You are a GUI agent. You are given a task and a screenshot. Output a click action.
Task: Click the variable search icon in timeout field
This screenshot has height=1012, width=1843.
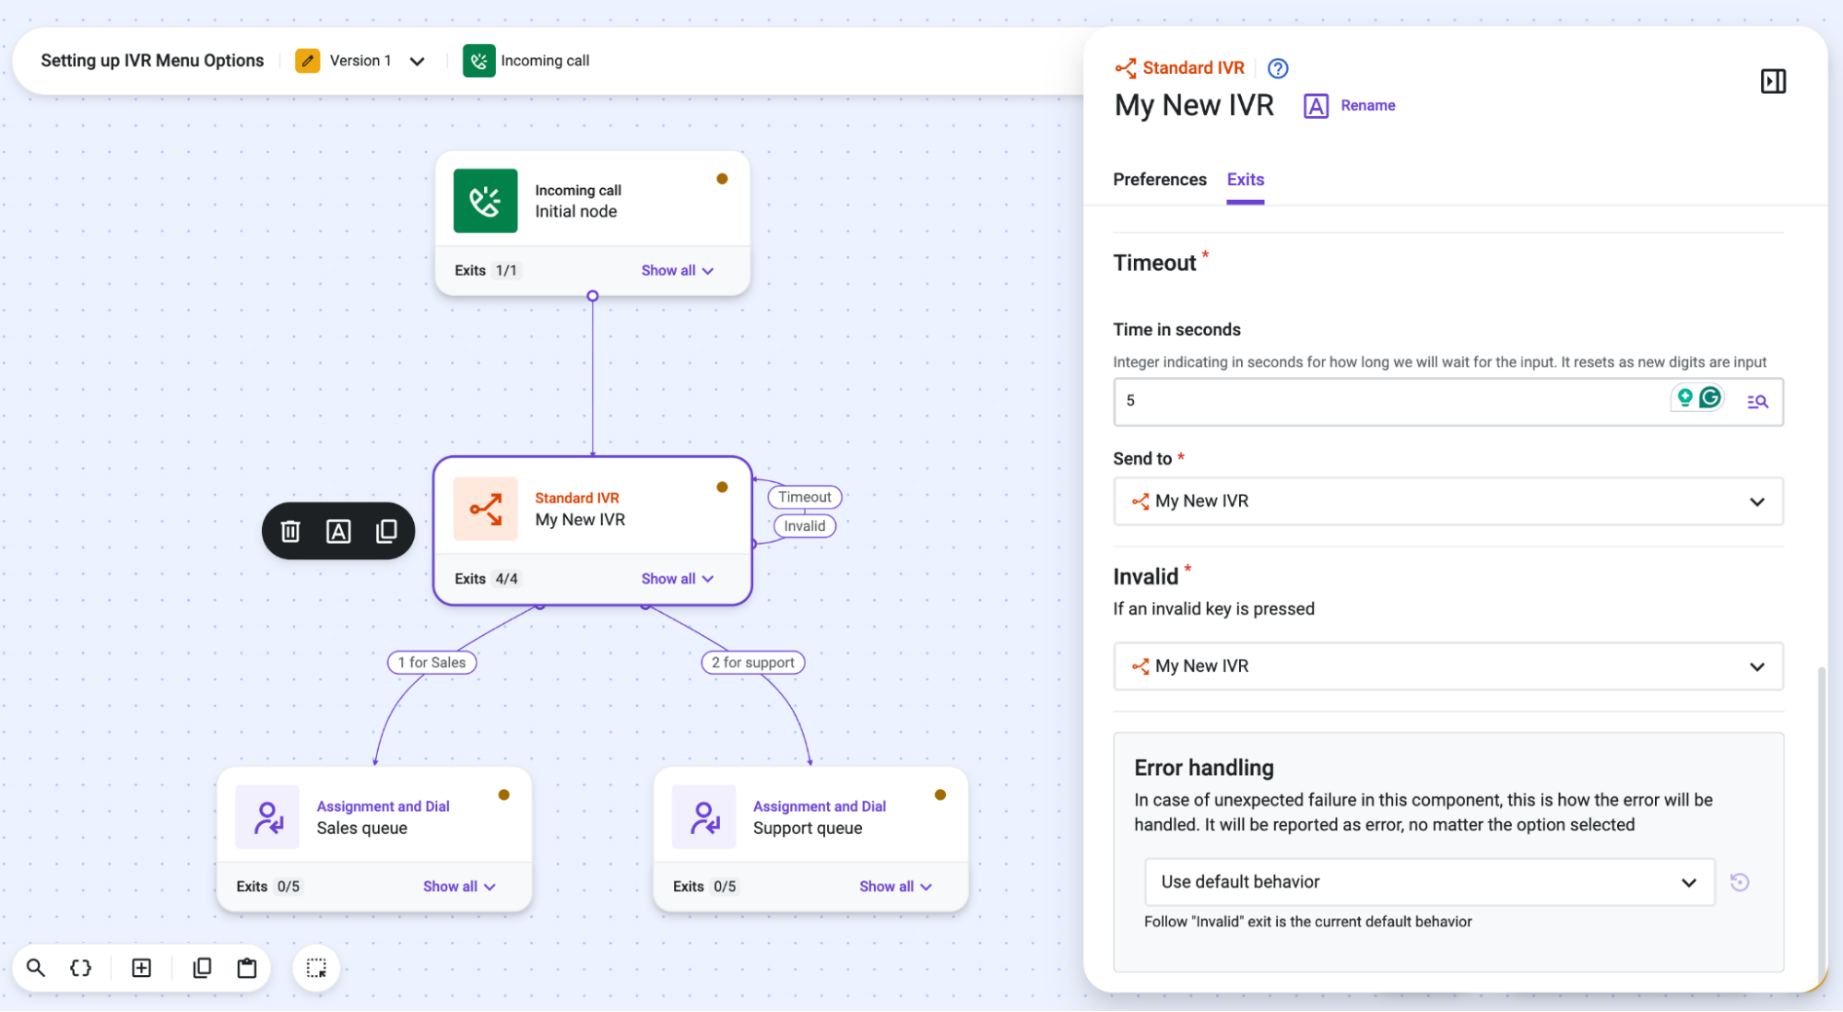(1757, 401)
